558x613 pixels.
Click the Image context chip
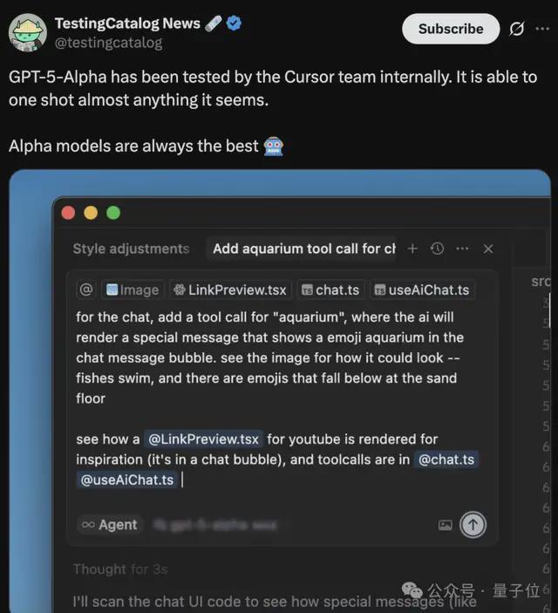coord(133,289)
